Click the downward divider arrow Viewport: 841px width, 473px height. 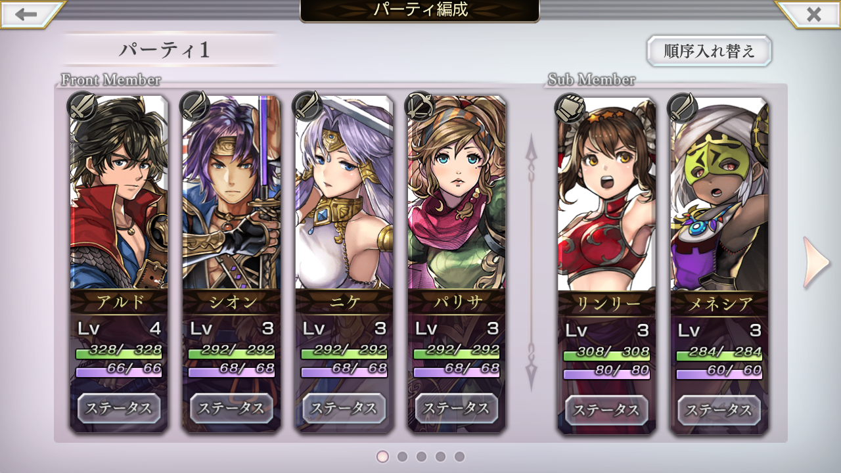coord(531,367)
